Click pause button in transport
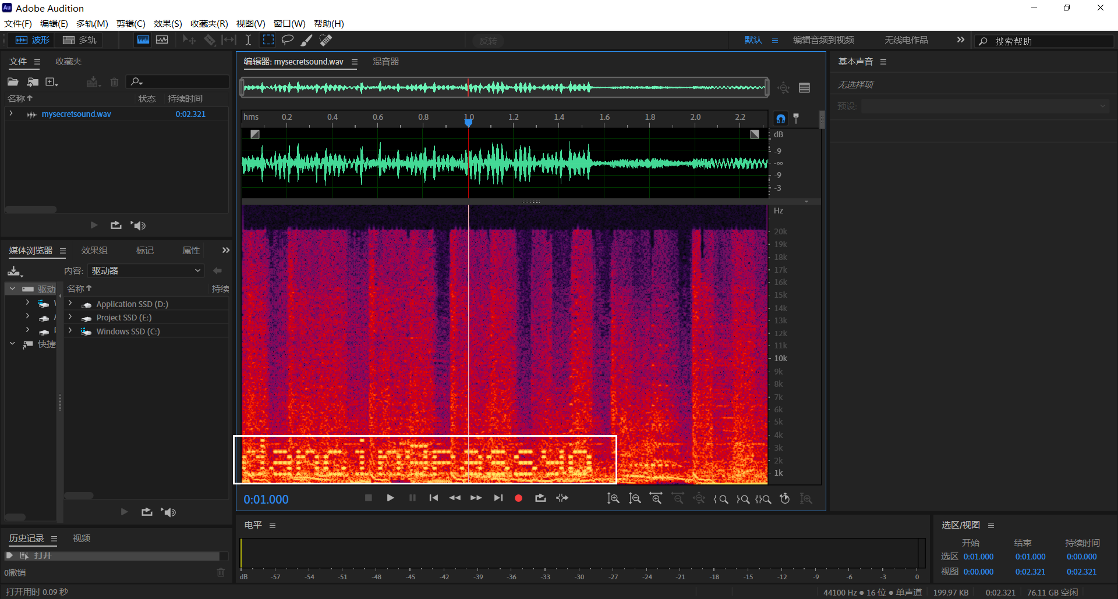Image resolution: width=1118 pixels, height=599 pixels. pos(412,498)
